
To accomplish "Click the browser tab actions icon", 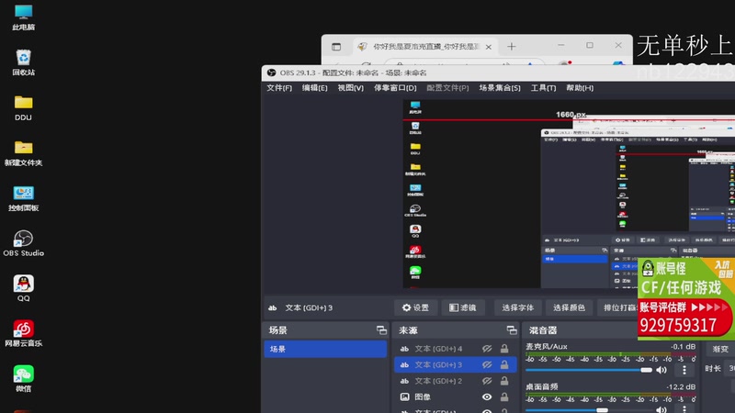I will tap(336, 47).
